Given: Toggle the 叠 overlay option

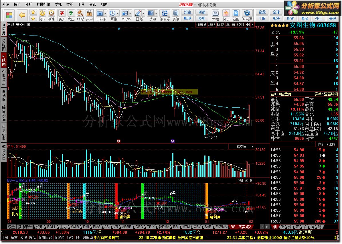Looking at the screenshot, I should 228,25.
